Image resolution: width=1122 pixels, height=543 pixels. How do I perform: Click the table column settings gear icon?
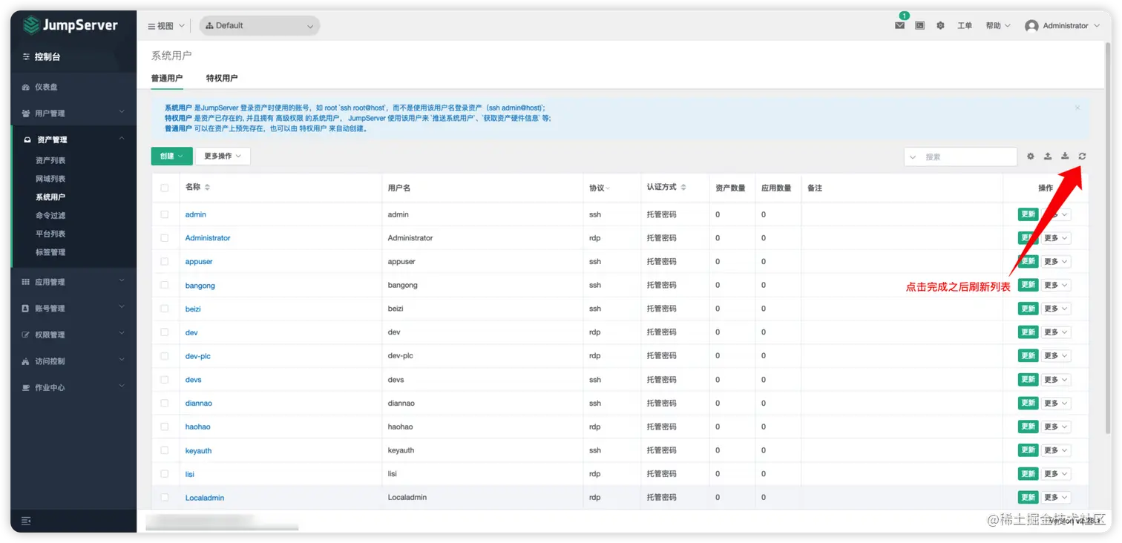1030,156
